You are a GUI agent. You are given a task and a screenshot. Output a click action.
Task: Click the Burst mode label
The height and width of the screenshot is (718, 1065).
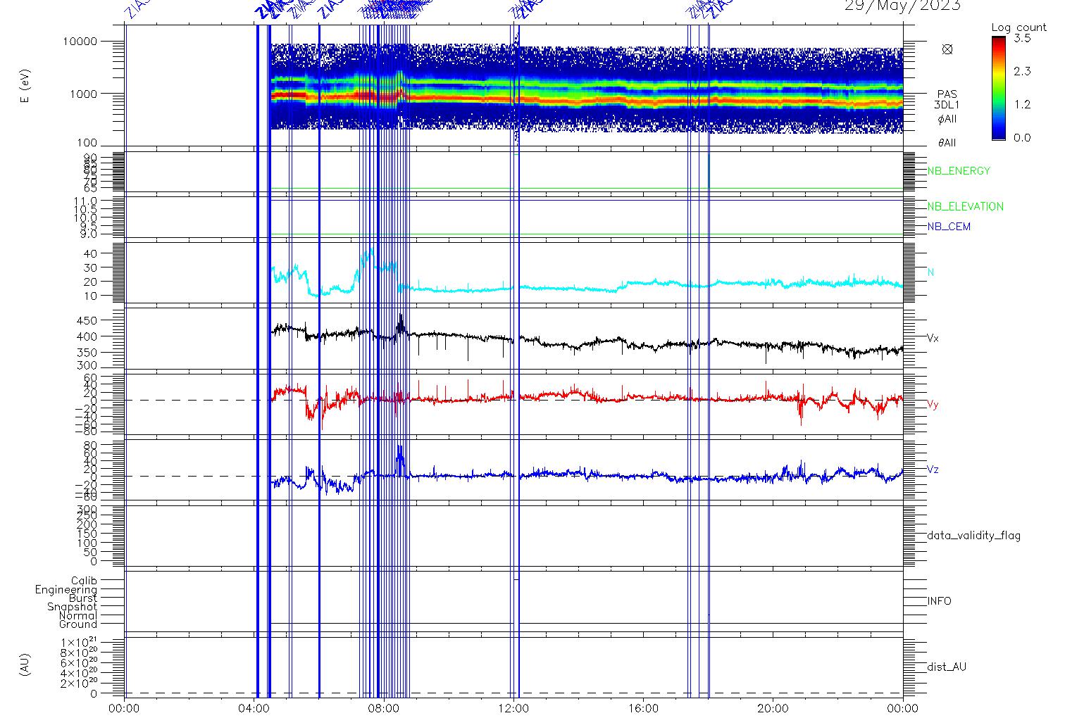pos(83,598)
